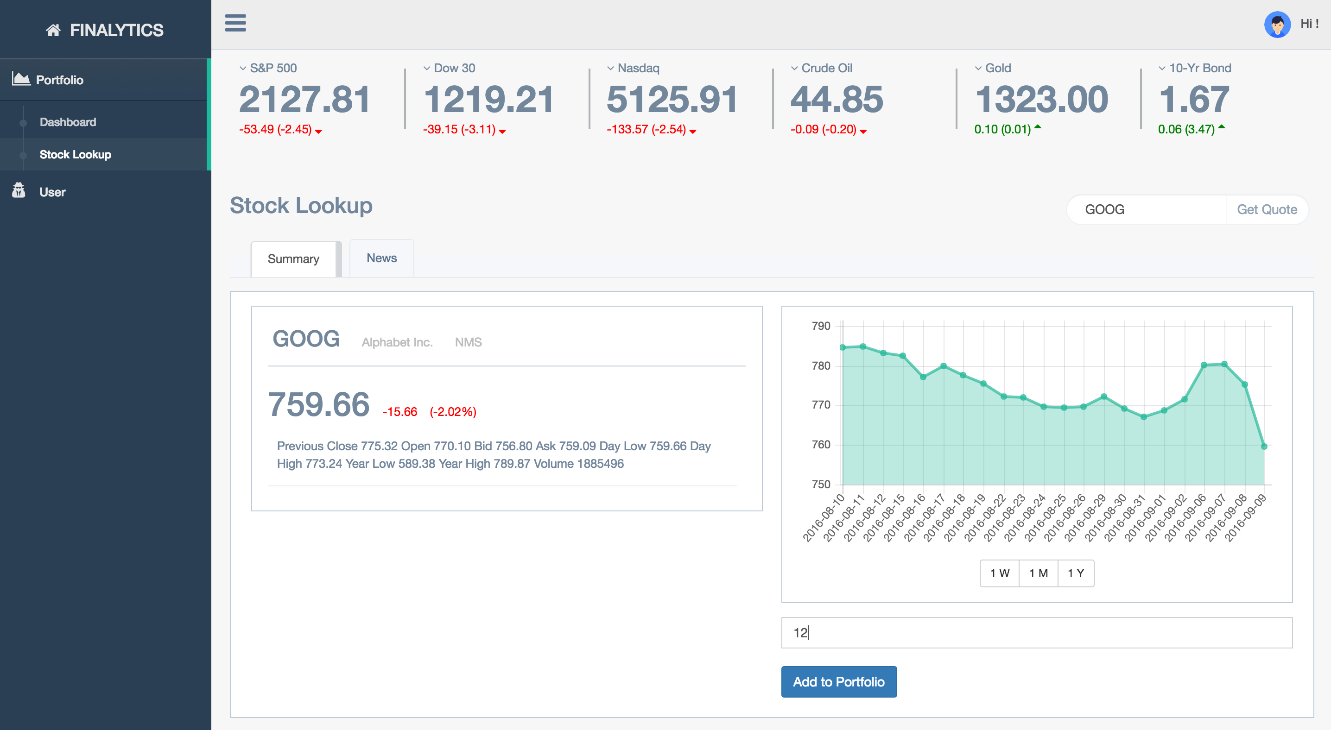The image size is (1331, 730).
Task: Click the hamburger menu icon
Action: [x=235, y=23]
